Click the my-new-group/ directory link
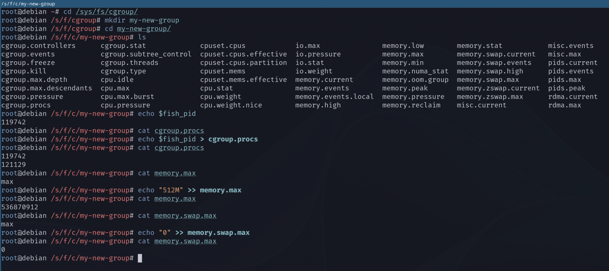The image size is (609, 271). click(144, 28)
